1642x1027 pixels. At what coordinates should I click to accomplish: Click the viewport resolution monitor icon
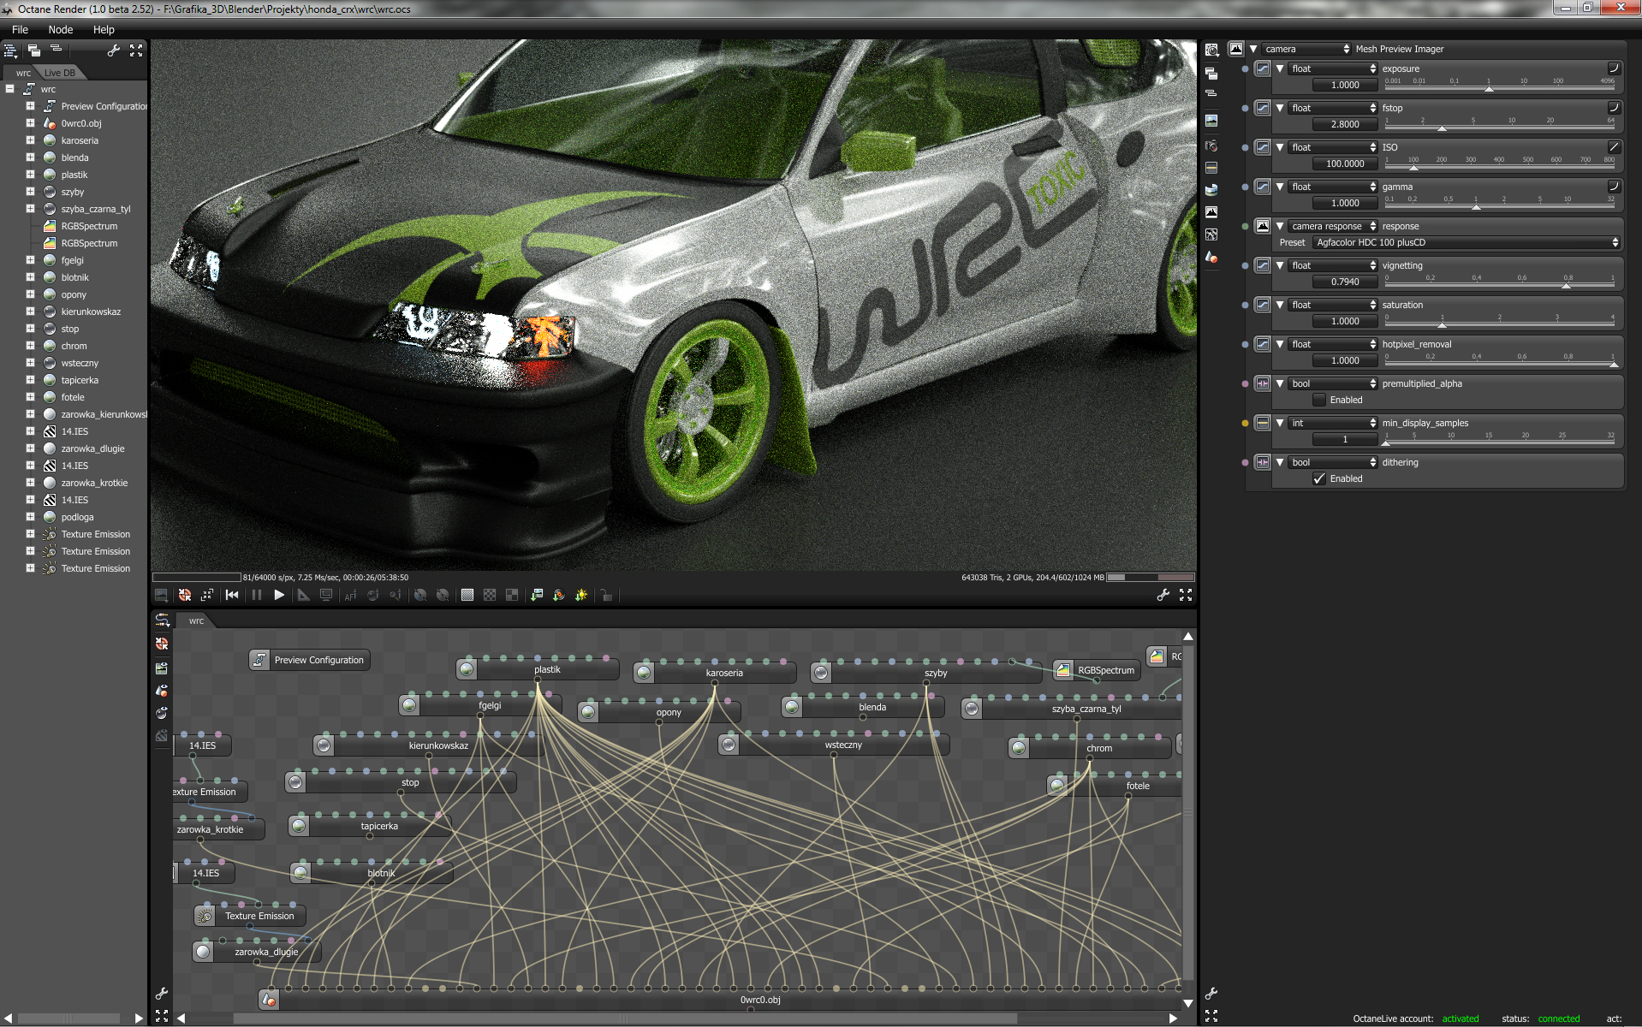click(326, 596)
